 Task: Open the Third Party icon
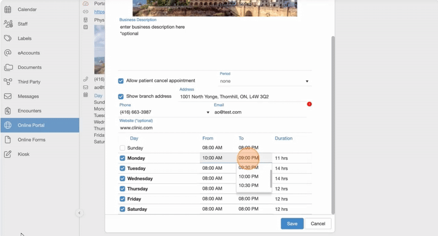pos(8,82)
